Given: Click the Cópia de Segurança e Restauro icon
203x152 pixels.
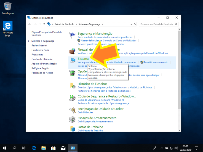Looking at the screenshot, I should click(x=73, y=98).
